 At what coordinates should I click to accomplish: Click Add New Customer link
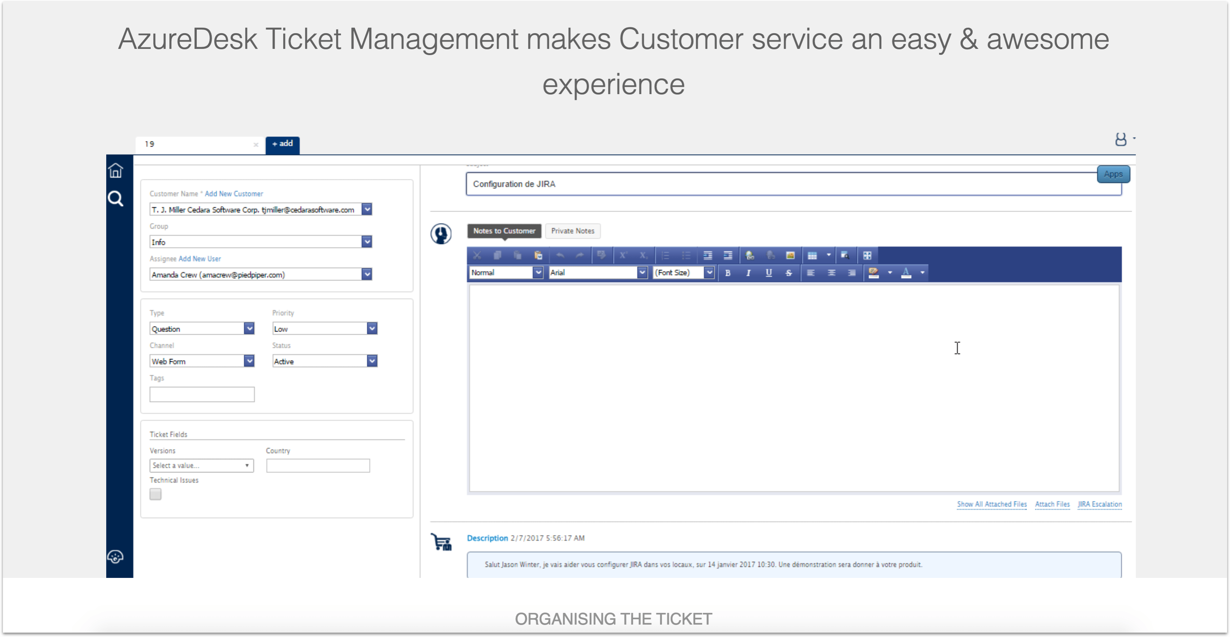pos(234,194)
